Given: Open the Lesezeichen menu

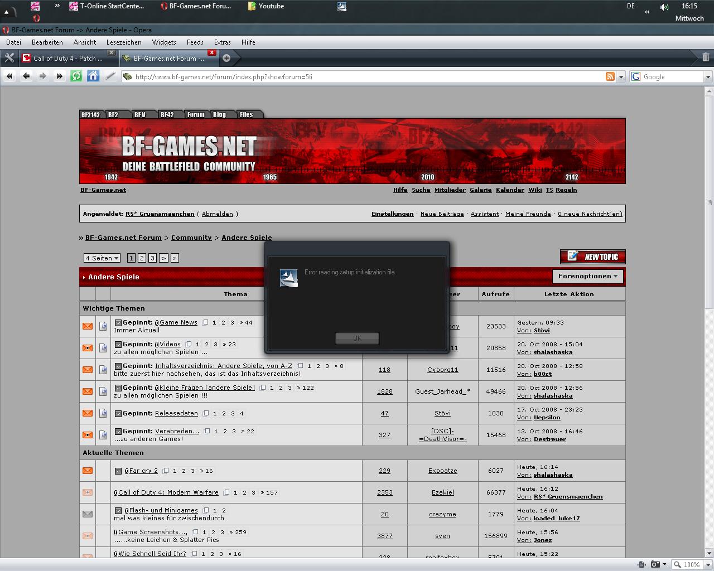Looking at the screenshot, I should click(x=124, y=42).
